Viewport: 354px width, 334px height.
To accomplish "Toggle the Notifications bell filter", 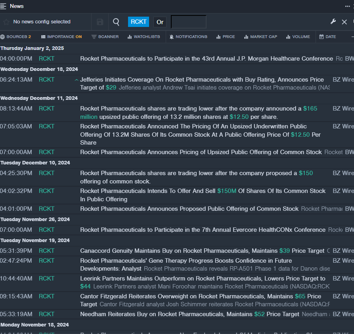I will coord(188,37).
